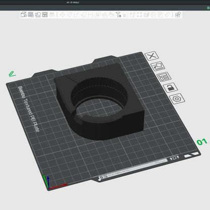210x210 pixels.
Task: Click the Add model cube icon
Action: point(24,15)
